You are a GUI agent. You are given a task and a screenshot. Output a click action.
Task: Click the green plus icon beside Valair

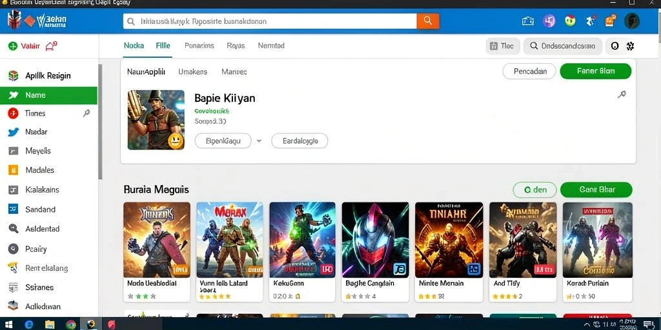13,46
